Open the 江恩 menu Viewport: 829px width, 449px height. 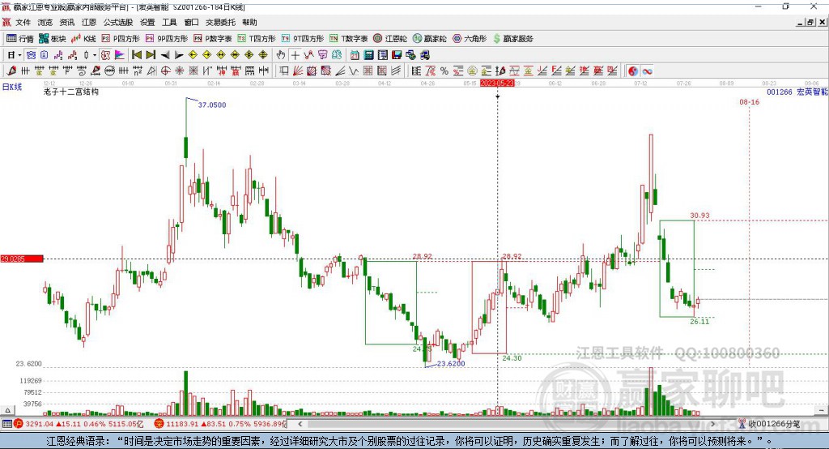[89, 22]
